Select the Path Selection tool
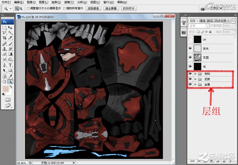Screen dimensions: 238x165 [x=4, y=70]
